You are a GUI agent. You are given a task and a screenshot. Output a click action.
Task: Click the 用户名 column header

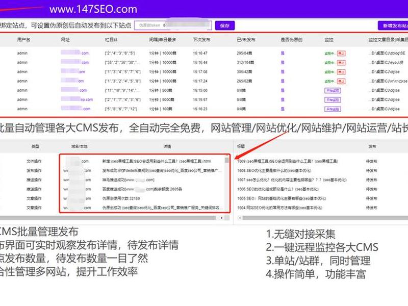(23, 40)
